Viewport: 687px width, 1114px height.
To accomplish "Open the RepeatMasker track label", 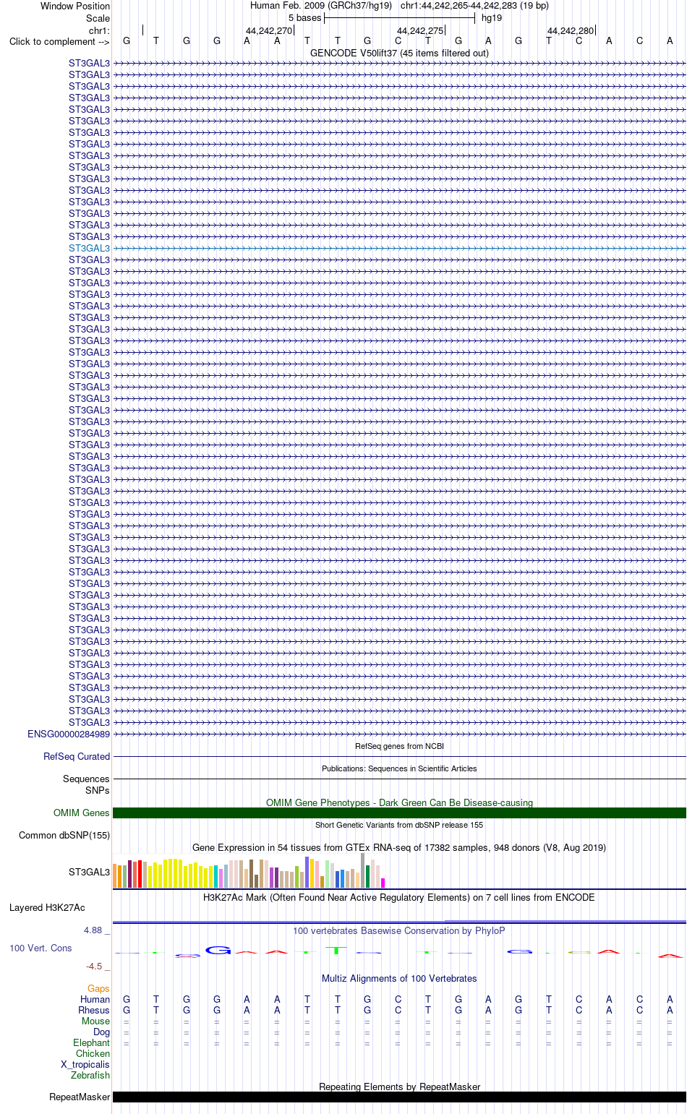I will click(x=80, y=1097).
